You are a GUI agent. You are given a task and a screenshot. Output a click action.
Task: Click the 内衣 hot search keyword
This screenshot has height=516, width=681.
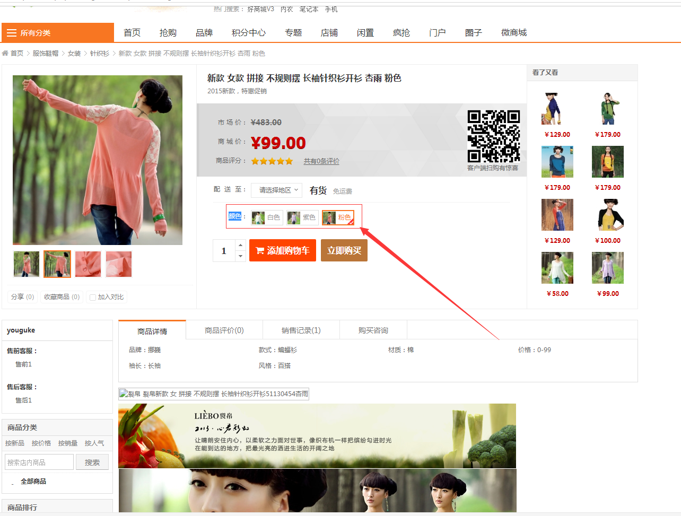[287, 9]
